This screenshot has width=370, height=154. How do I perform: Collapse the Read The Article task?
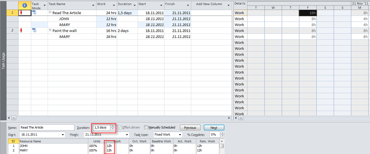[50, 13]
